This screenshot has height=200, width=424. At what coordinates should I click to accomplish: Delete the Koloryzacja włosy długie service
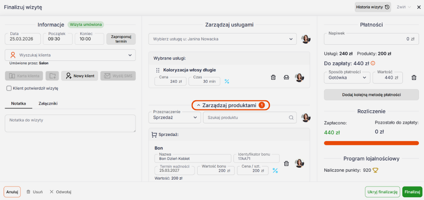pyautogui.click(x=273, y=77)
